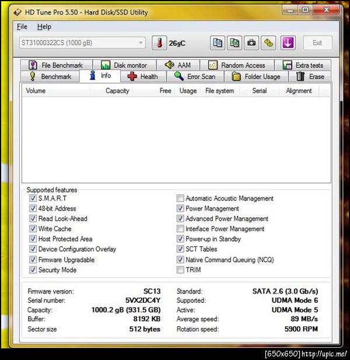
Task: Maximize the HD Tune Pro window
Action: [306, 10]
